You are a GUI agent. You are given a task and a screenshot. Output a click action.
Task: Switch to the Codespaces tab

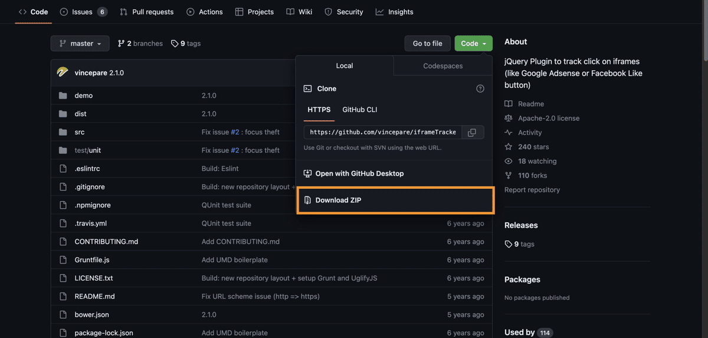(x=443, y=66)
